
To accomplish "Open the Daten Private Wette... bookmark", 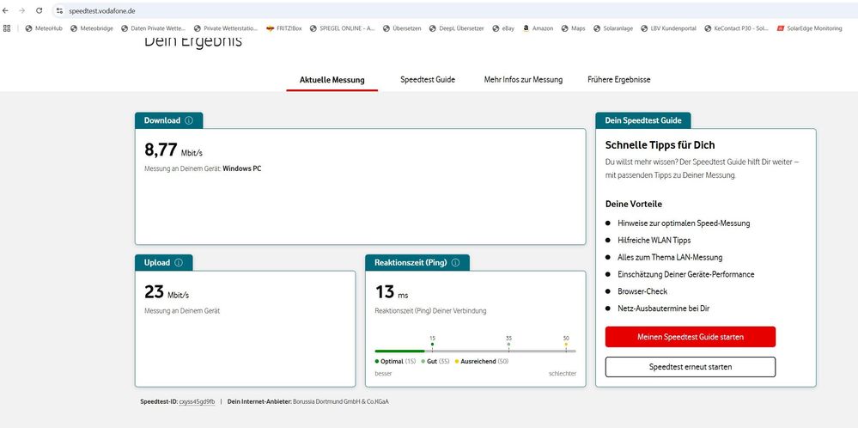I will click(153, 28).
